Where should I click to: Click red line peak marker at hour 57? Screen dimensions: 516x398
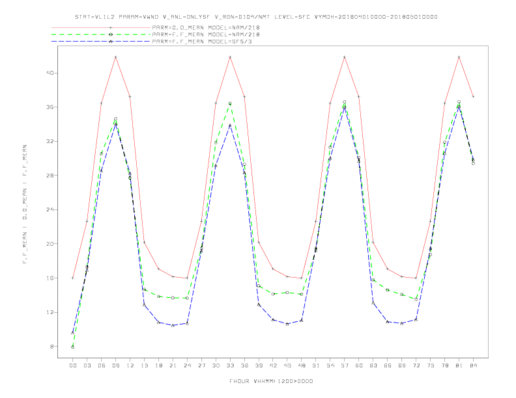[345, 57]
